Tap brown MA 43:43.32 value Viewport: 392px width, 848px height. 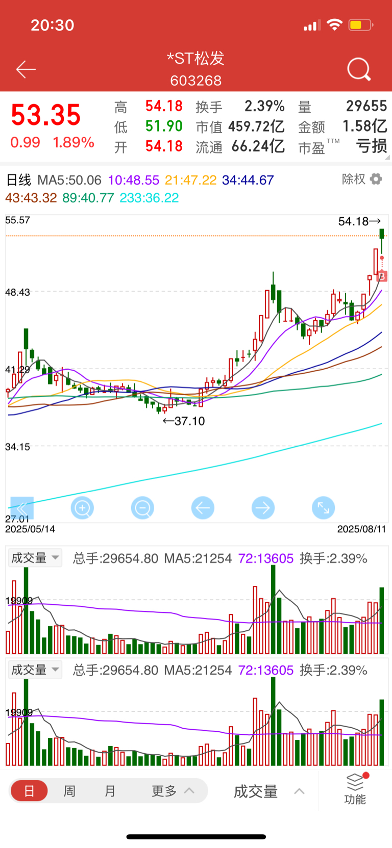click(x=31, y=198)
